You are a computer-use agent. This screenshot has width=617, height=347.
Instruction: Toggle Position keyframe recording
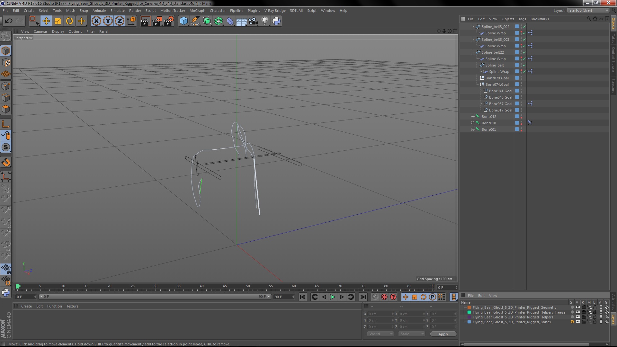point(406,297)
